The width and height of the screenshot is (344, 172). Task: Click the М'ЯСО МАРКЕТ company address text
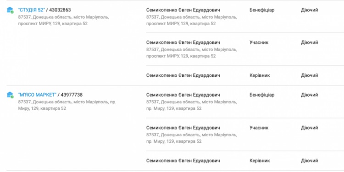pyautogui.click(x=67, y=105)
